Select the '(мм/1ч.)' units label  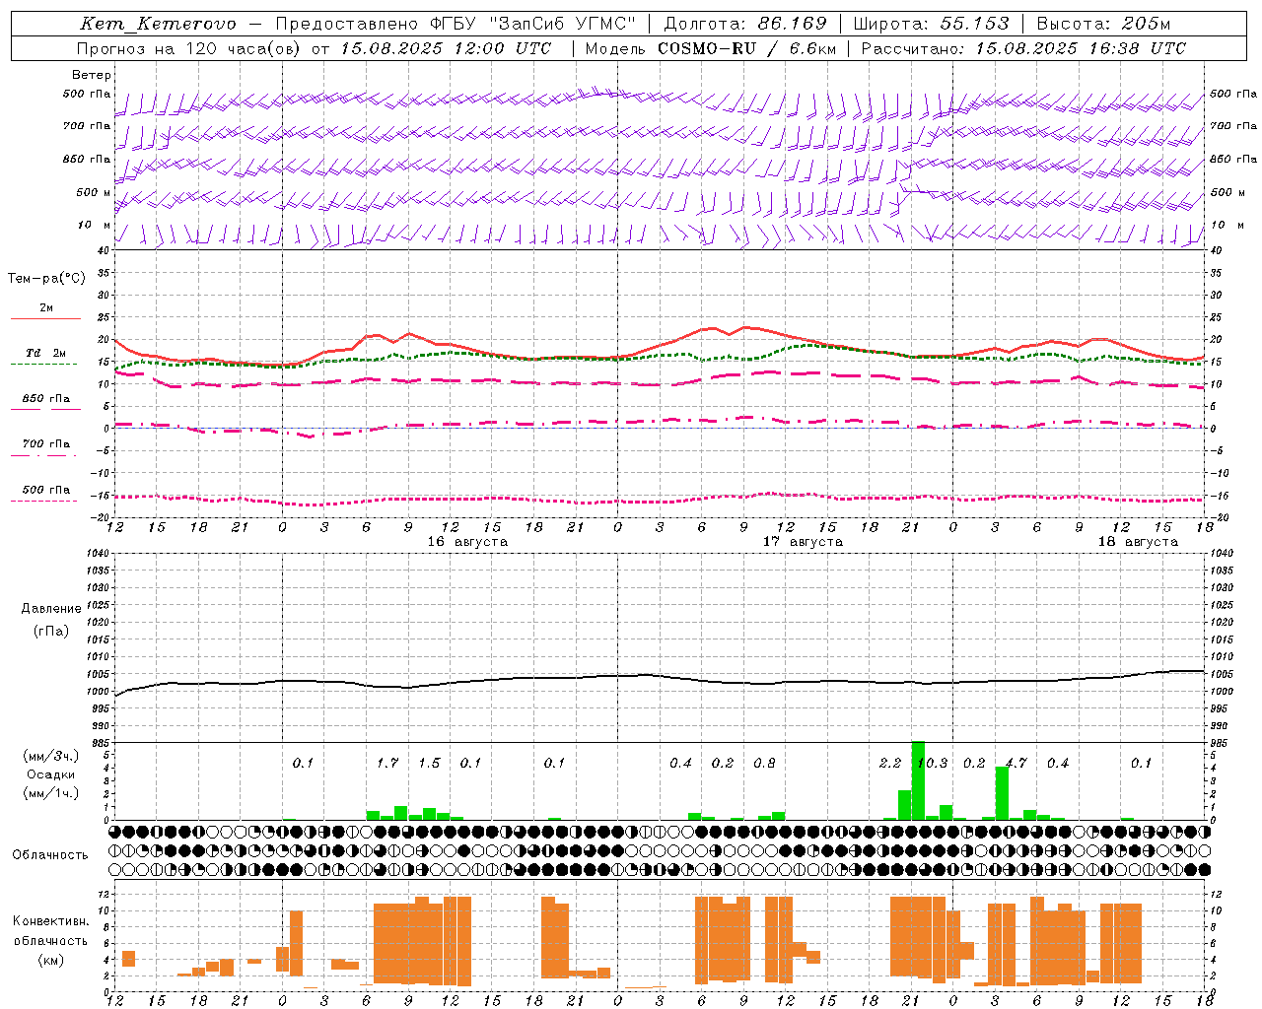(51, 793)
